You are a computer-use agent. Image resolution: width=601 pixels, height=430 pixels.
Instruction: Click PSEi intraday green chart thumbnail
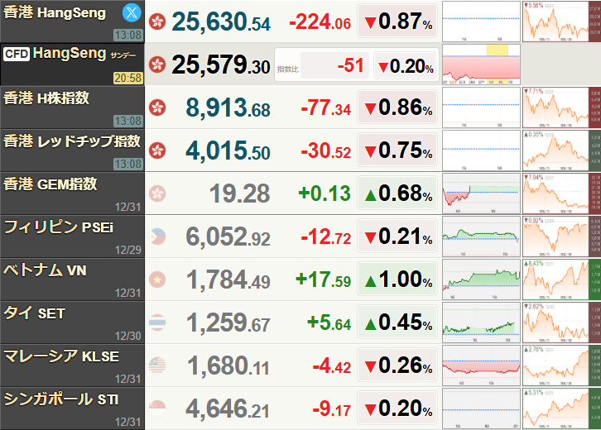click(482, 236)
